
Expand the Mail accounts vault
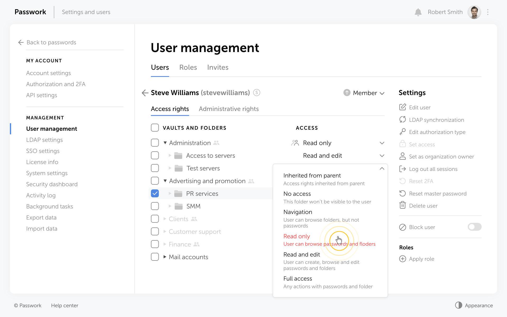click(165, 257)
